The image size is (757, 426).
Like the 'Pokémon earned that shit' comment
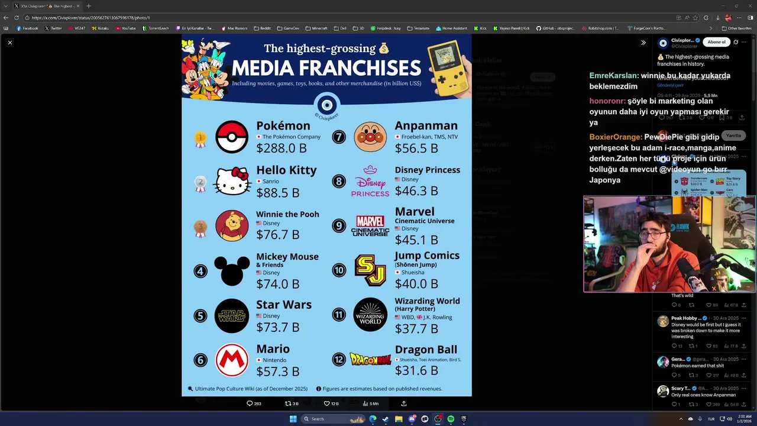[710, 375]
